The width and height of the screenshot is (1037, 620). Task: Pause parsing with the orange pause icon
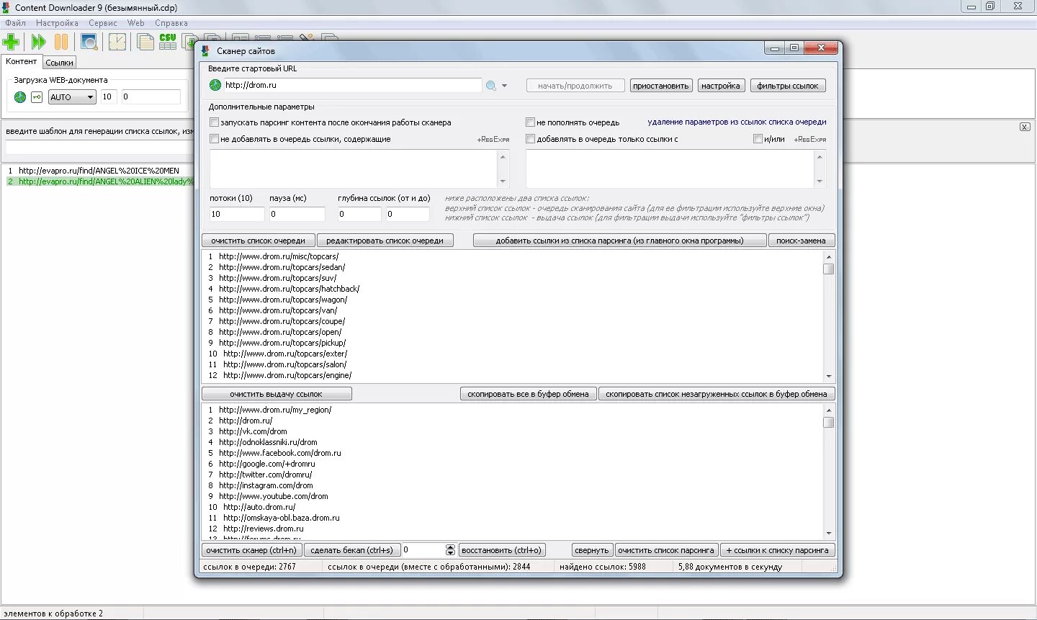pyautogui.click(x=62, y=42)
